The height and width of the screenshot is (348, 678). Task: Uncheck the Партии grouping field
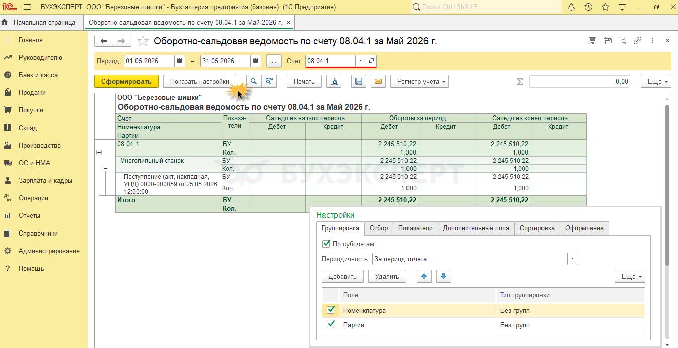[331, 325]
